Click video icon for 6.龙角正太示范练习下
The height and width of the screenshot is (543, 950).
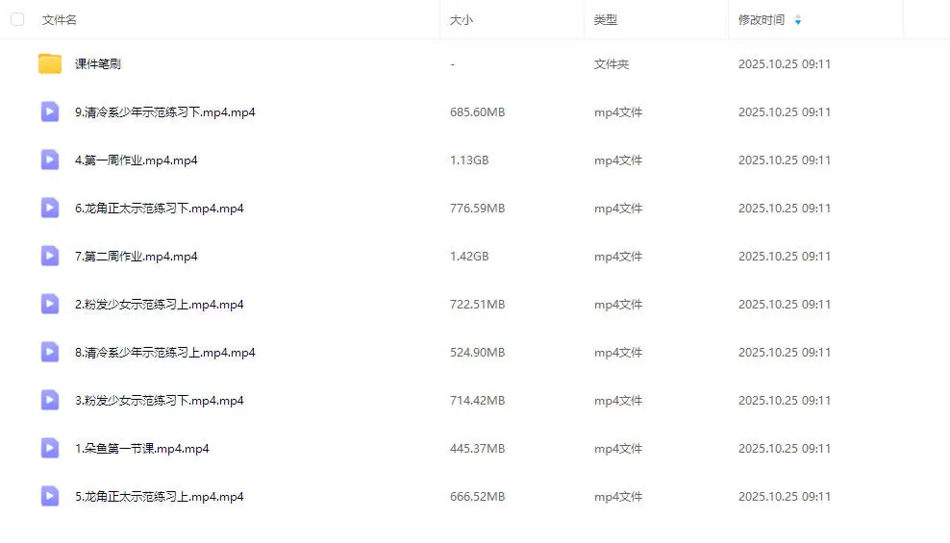[50, 209]
